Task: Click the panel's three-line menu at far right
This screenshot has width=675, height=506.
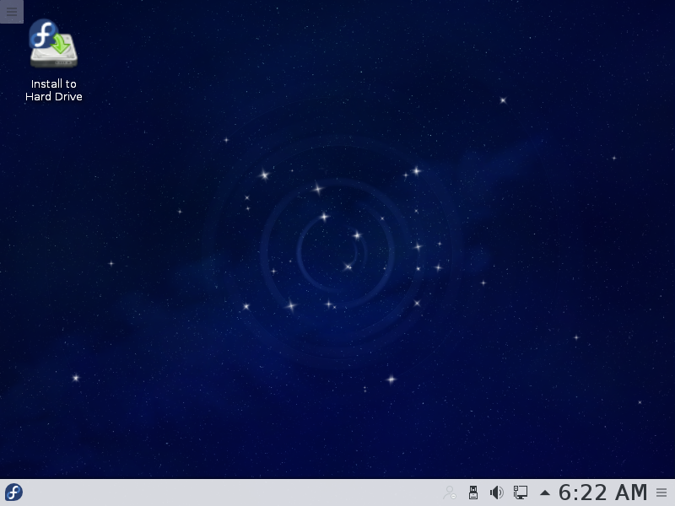Action: point(661,493)
